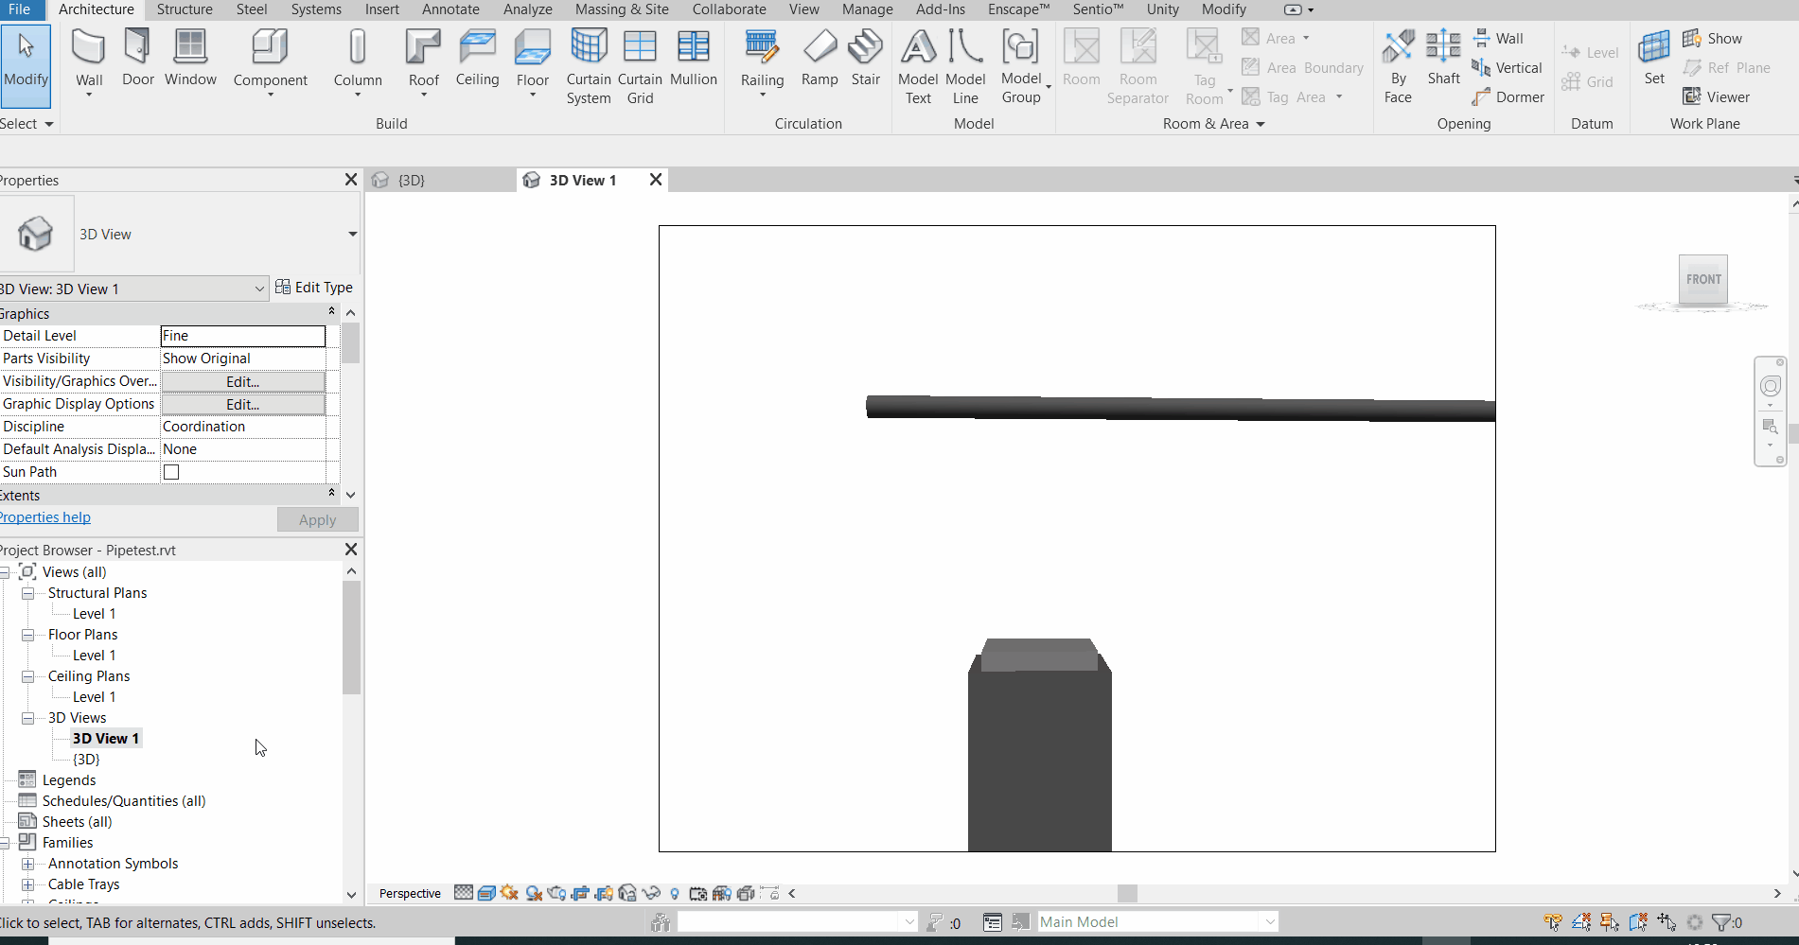This screenshot has height=945, width=1799.
Task: Expand the Cable Trays node
Action: 28,884
